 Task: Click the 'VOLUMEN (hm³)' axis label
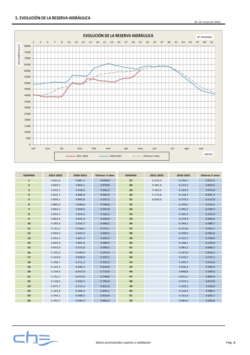click(x=19, y=54)
